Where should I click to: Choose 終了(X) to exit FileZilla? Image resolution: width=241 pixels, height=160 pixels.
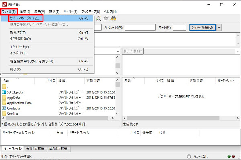click(47, 69)
